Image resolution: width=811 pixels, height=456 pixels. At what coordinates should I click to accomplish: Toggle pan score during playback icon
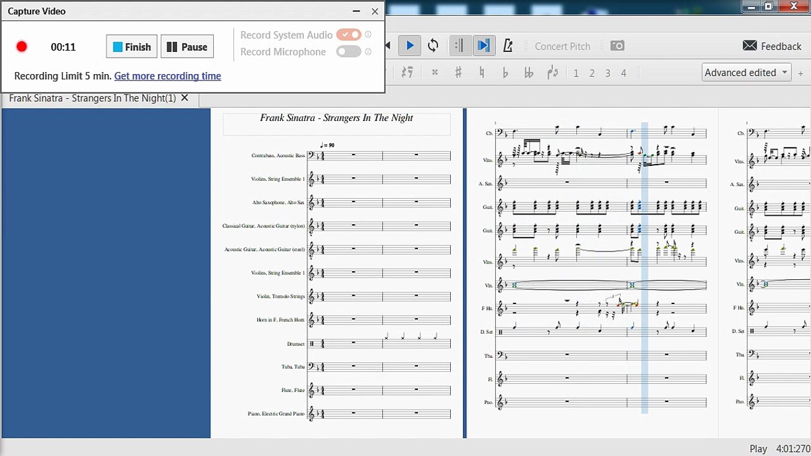click(x=483, y=46)
